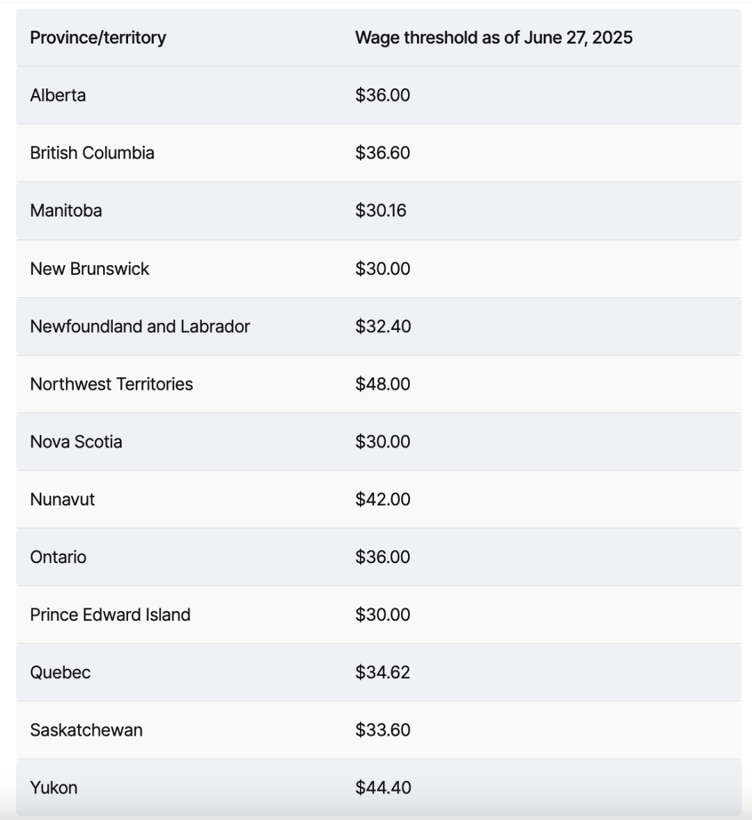
Task: Select the Yukon row label
Action: (x=54, y=788)
